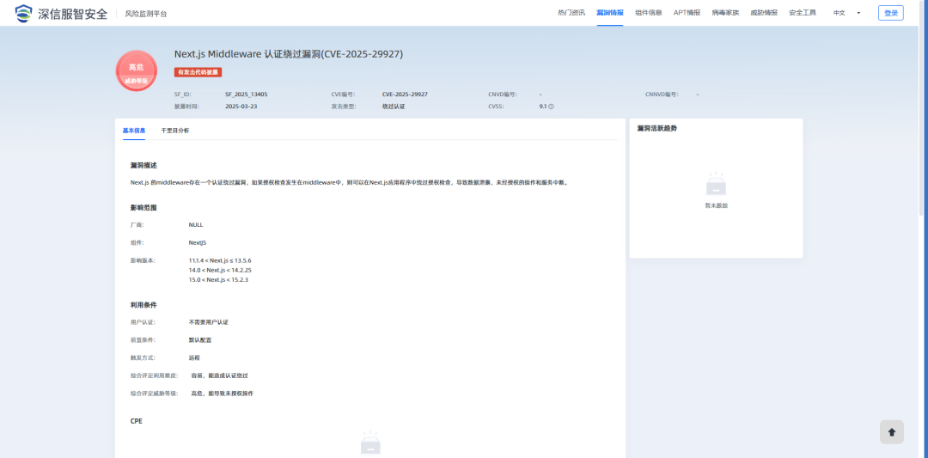Click the 风险监测平台 title text
This screenshot has width=928, height=458.
146,14
